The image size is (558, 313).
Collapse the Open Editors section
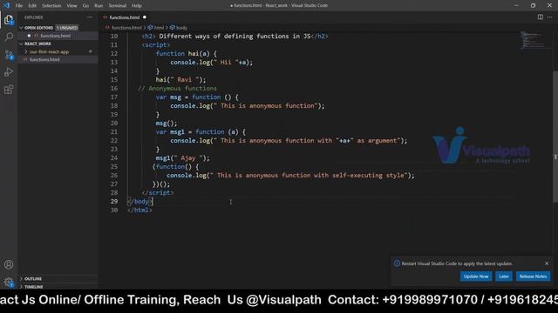pos(38,28)
